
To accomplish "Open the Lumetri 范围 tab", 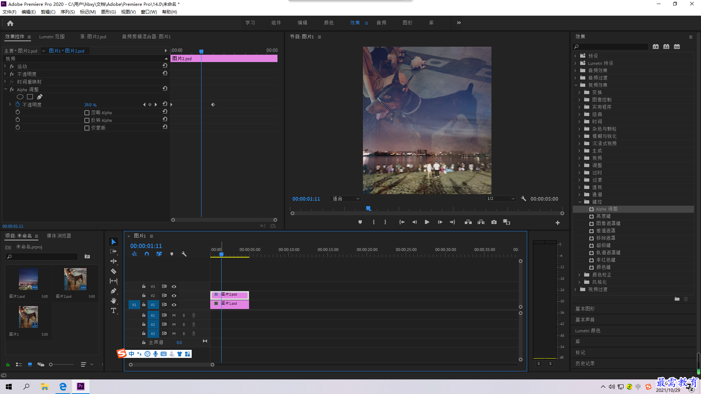I will [52, 36].
